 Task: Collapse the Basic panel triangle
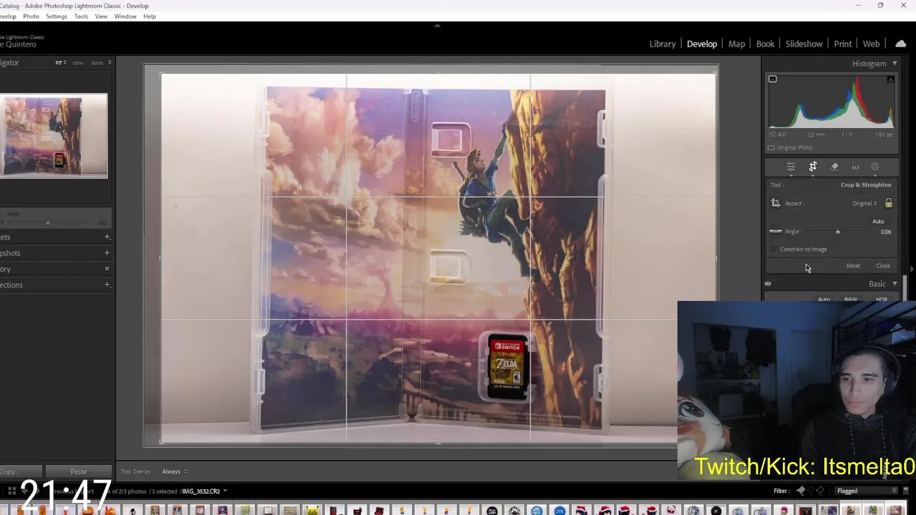tap(895, 284)
